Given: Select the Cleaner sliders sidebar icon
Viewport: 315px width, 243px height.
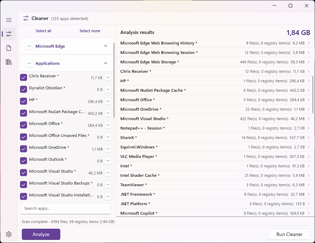Looking at the screenshot, I should [9, 34].
